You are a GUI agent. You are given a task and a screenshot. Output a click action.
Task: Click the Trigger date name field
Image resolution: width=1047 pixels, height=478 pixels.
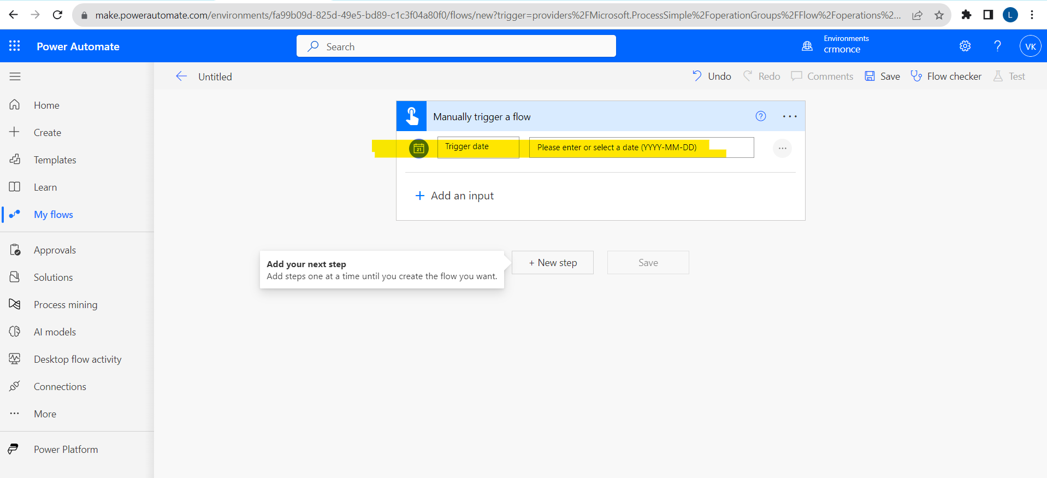[x=478, y=147]
